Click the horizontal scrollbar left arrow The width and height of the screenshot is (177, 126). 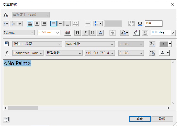6,108
